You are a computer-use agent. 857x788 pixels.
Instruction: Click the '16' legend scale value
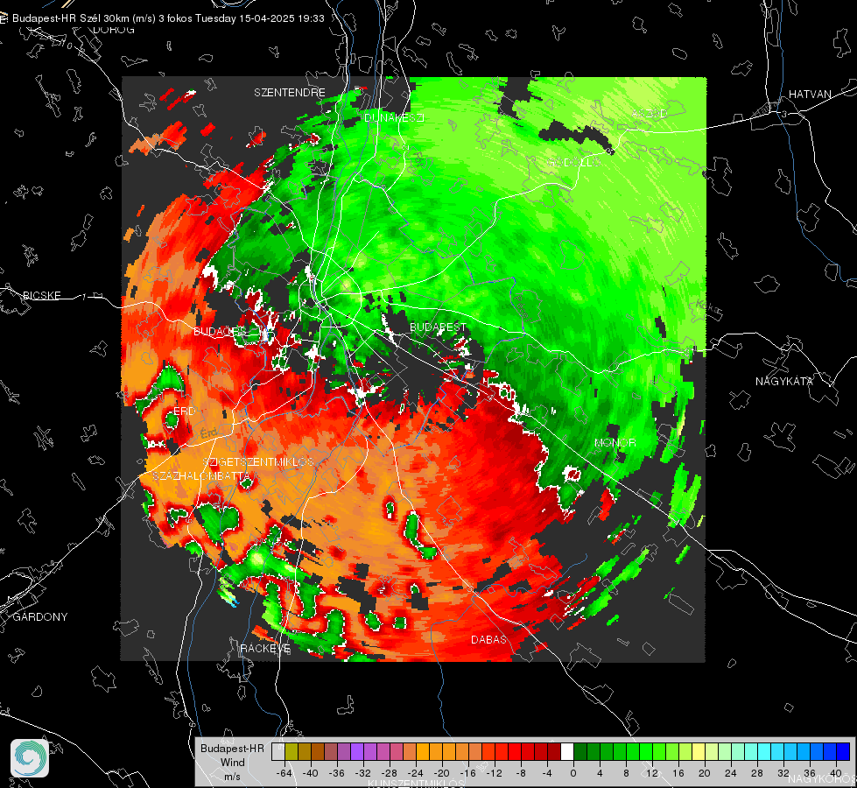tap(678, 773)
